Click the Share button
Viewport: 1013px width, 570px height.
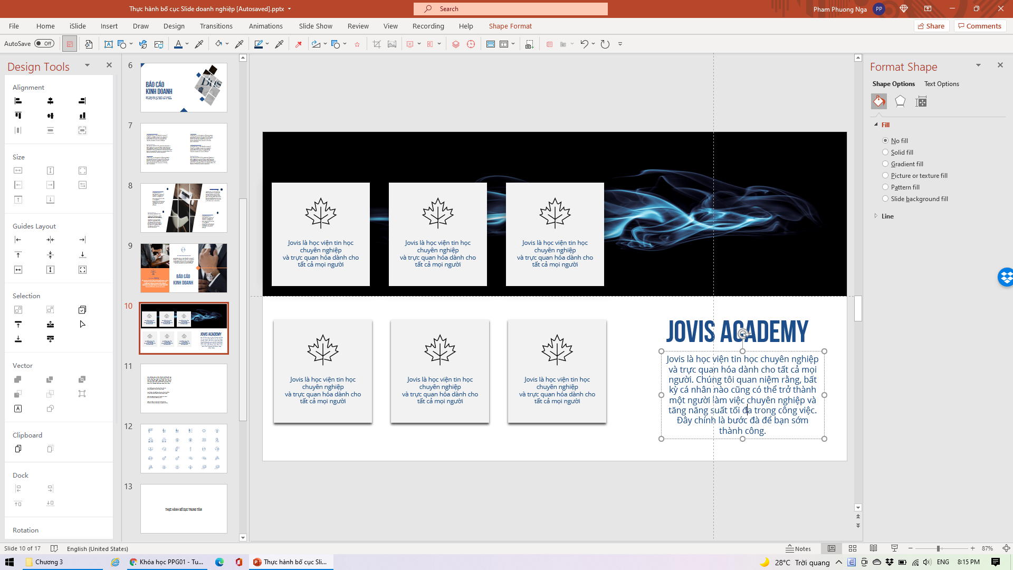[931, 26]
